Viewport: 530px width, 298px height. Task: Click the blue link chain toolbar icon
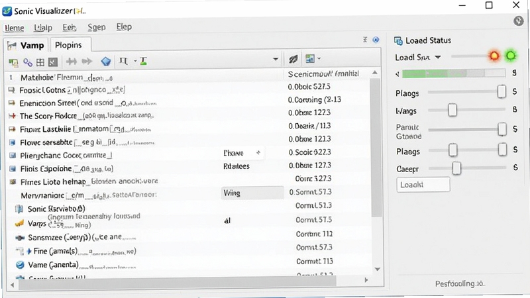(x=28, y=62)
